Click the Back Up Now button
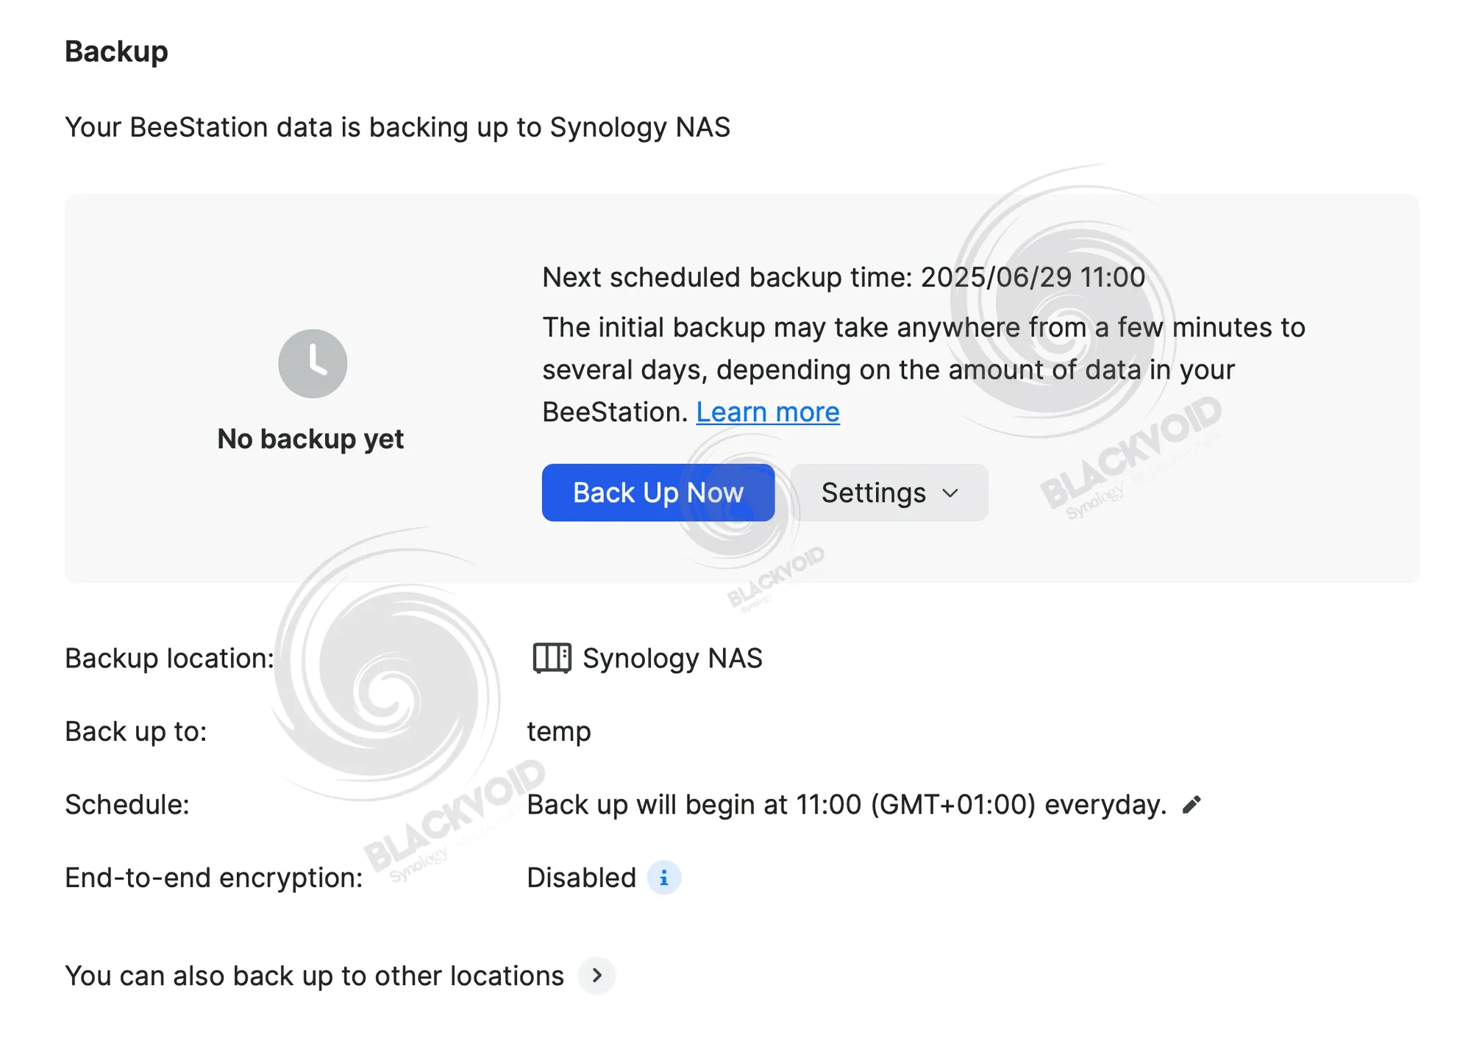The height and width of the screenshot is (1043, 1471). tap(658, 492)
